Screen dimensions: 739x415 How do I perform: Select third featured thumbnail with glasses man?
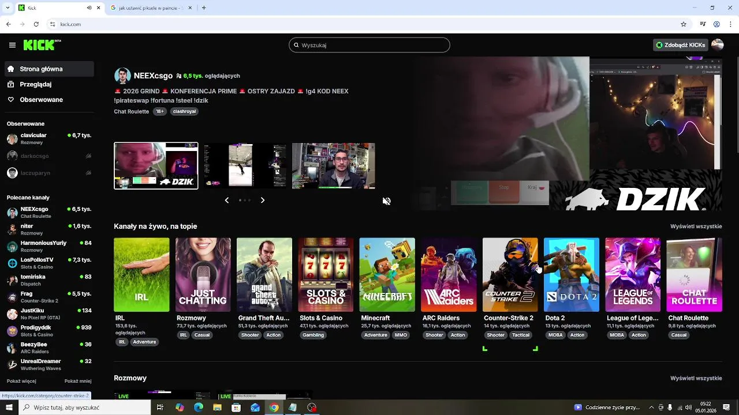[334, 166]
